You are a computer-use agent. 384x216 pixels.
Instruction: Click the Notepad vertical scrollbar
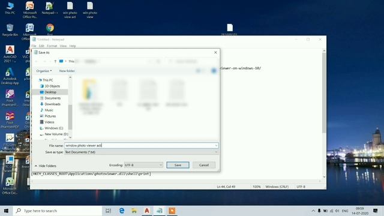click(324, 93)
